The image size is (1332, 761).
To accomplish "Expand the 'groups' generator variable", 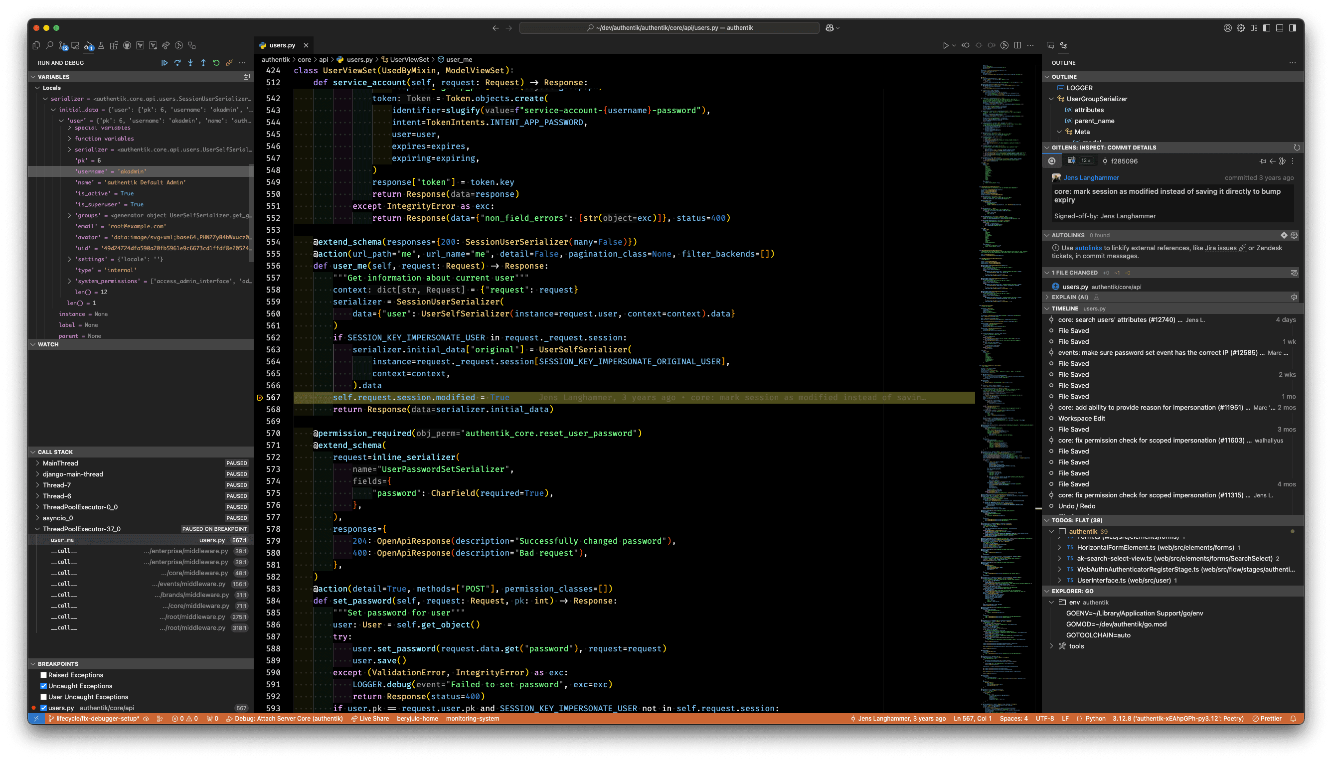I will pos(69,215).
